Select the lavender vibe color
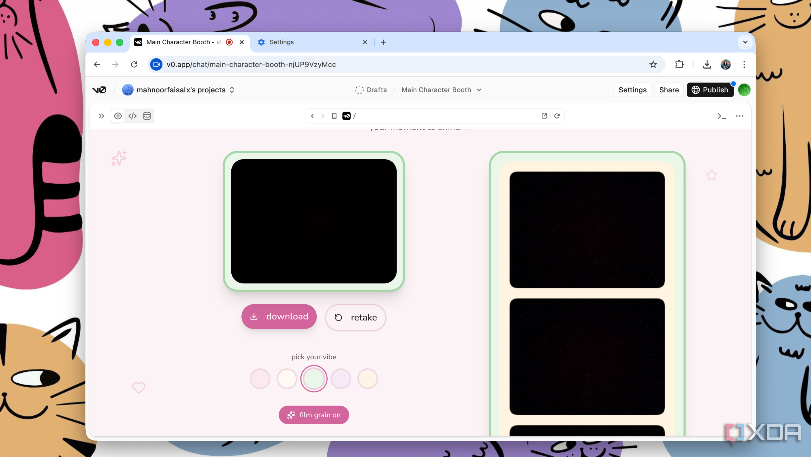811x457 pixels. point(341,379)
